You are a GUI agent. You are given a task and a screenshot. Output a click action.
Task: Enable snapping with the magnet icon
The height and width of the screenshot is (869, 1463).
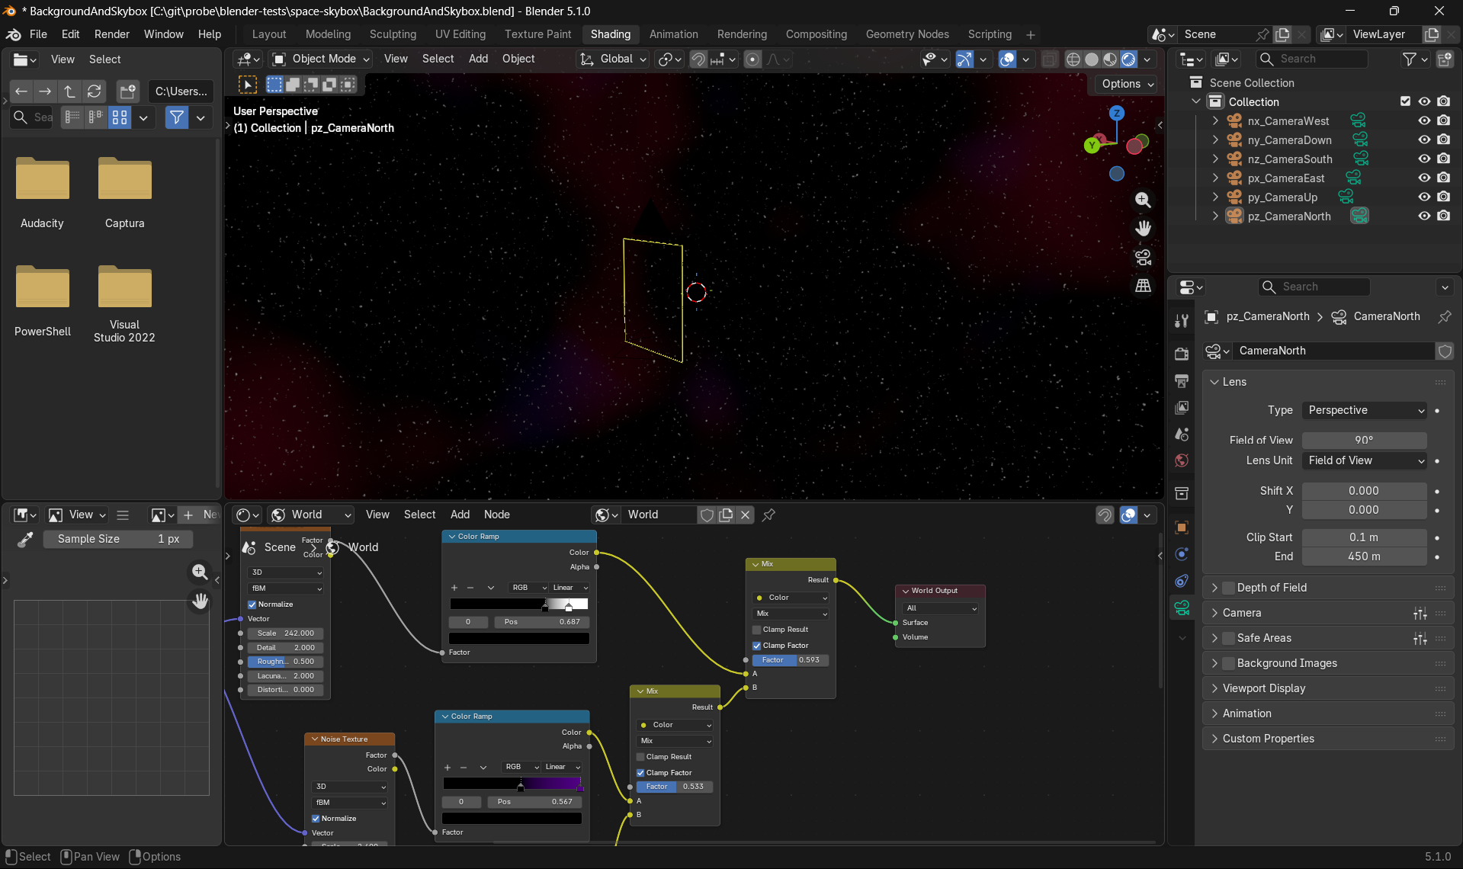click(x=698, y=59)
